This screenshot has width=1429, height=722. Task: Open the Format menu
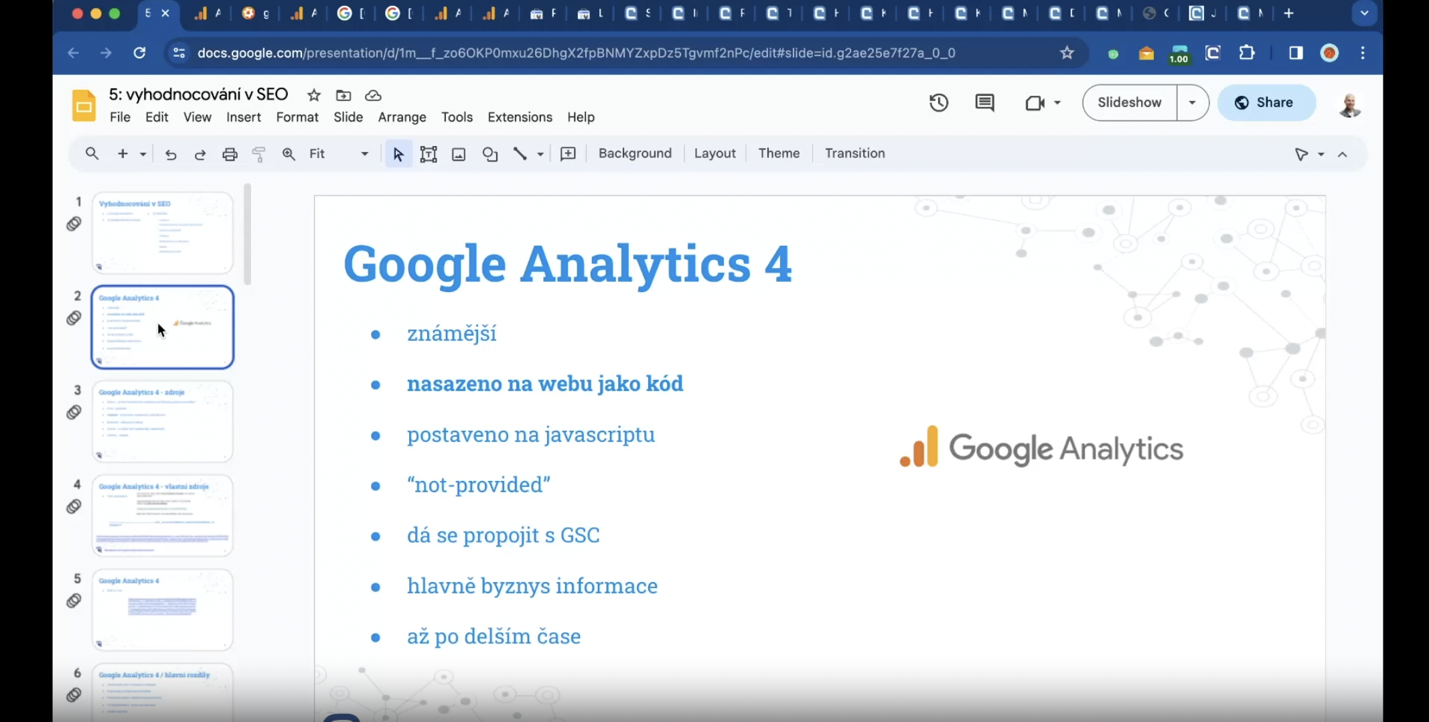(297, 117)
